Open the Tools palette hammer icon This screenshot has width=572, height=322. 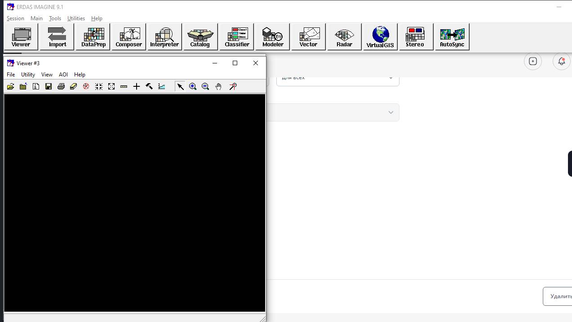149,86
